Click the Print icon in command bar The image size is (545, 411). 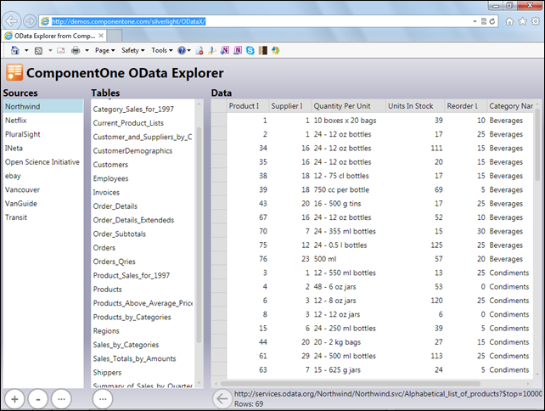(76, 51)
